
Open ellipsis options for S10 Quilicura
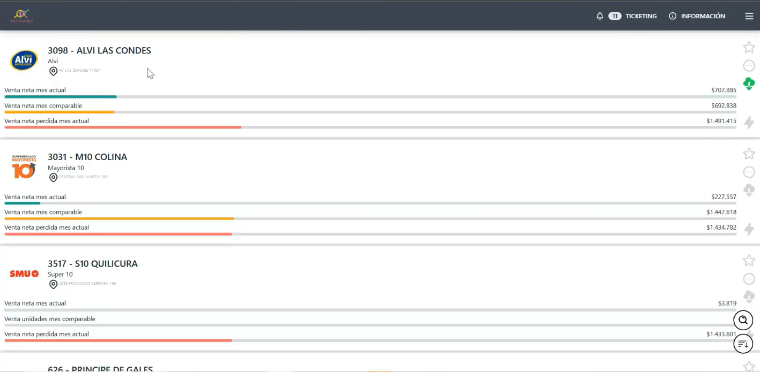pos(749,279)
